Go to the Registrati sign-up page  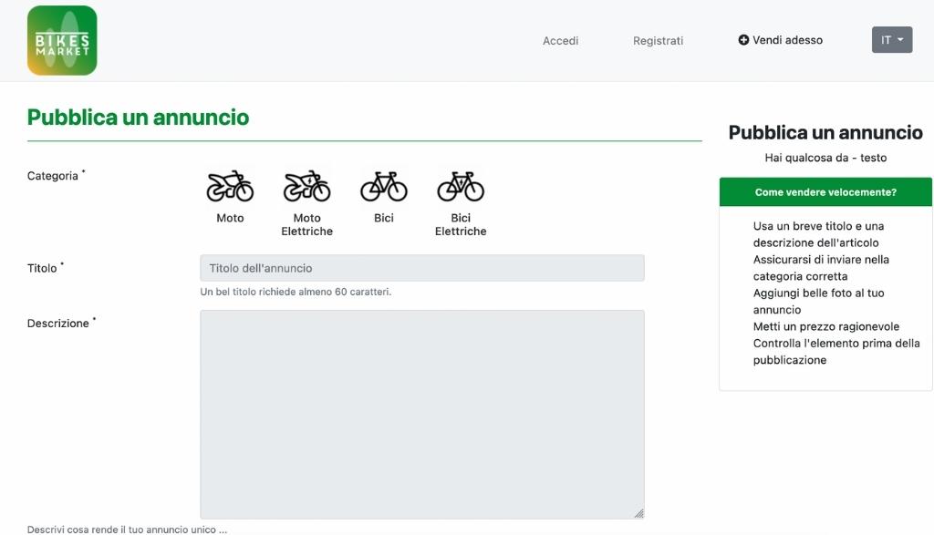click(658, 40)
